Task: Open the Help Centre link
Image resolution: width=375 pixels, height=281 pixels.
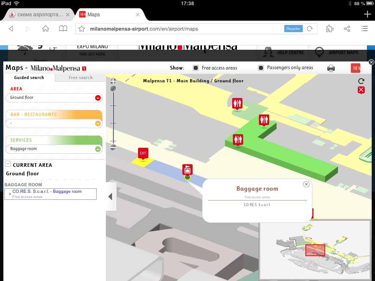Action: coord(283,52)
